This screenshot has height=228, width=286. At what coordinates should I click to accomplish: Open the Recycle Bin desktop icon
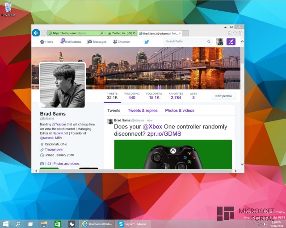click(8, 9)
